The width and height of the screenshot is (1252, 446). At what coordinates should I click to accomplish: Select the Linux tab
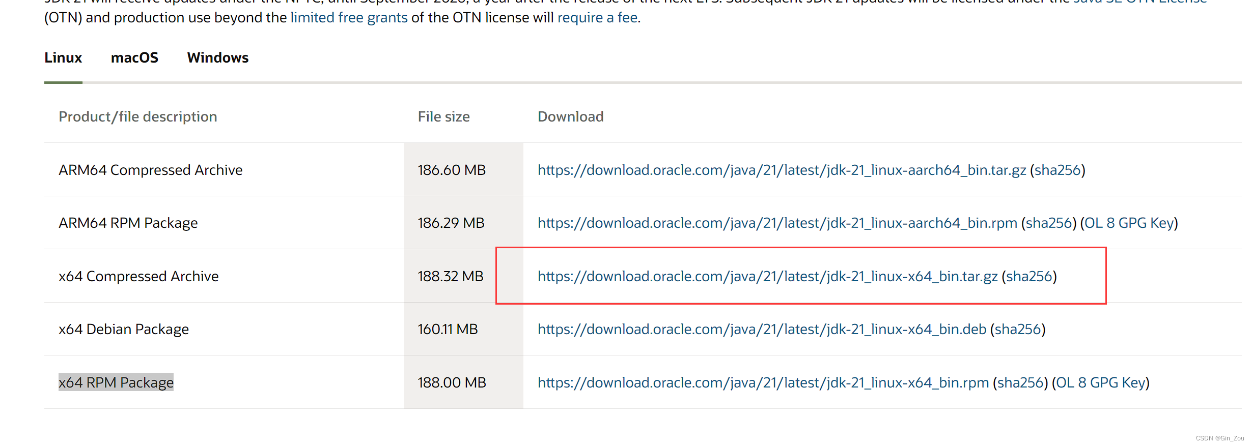point(63,57)
